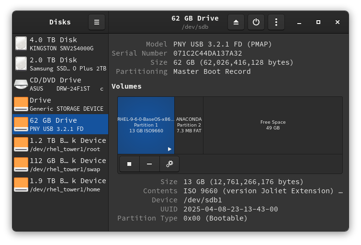The image size is (361, 245).
Task: Click the 2.0 TB Disk hard drive icon
Action: click(x=21, y=64)
